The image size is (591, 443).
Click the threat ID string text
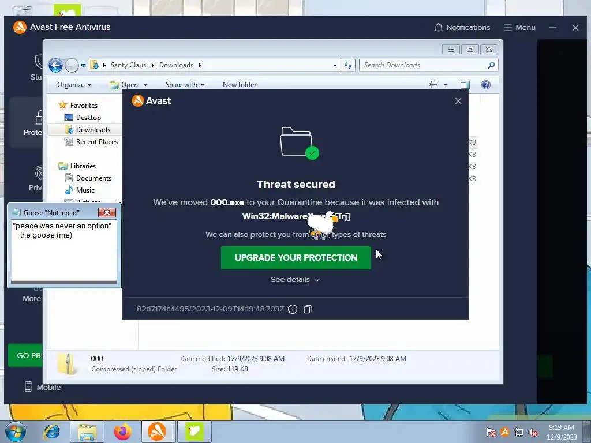tap(210, 309)
